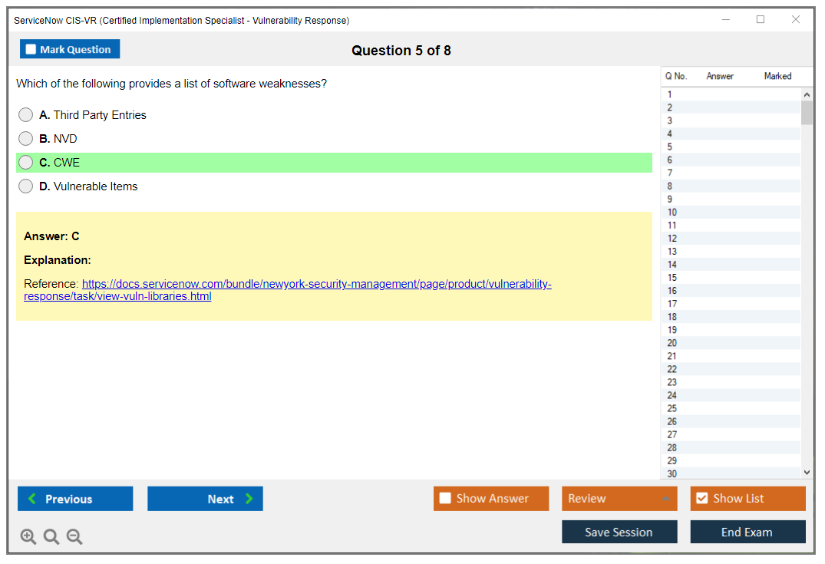This screenshot has width=825, height=564.
Task: Click the zoom out magnifier icon
Action: click(x=74, y=537)
